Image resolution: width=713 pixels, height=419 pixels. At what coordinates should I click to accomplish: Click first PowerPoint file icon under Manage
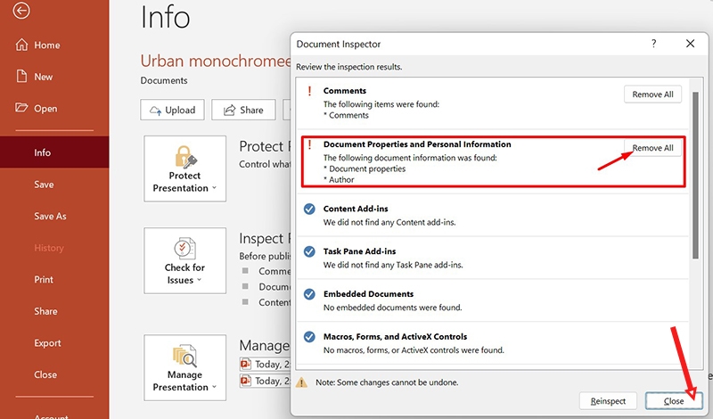pos(246,365)
